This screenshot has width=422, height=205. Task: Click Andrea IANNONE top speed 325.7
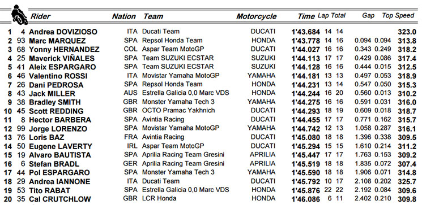[x=407, y=182]
